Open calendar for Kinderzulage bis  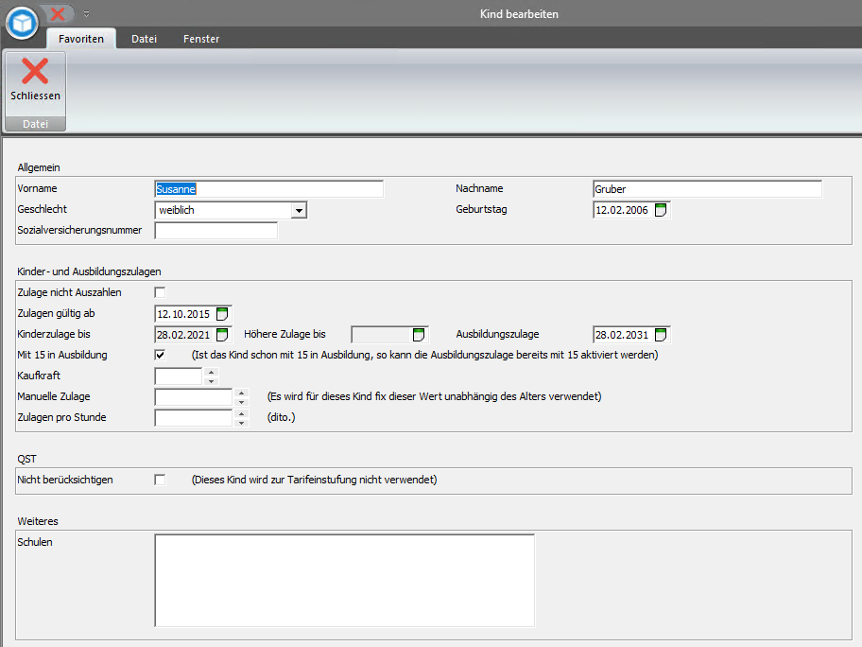tap(222, 335)
